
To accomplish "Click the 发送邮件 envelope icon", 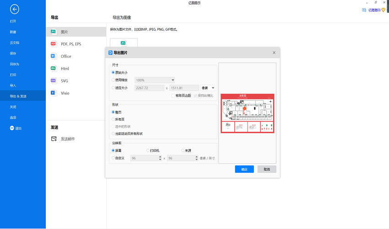I will click(x=54, y=139).
